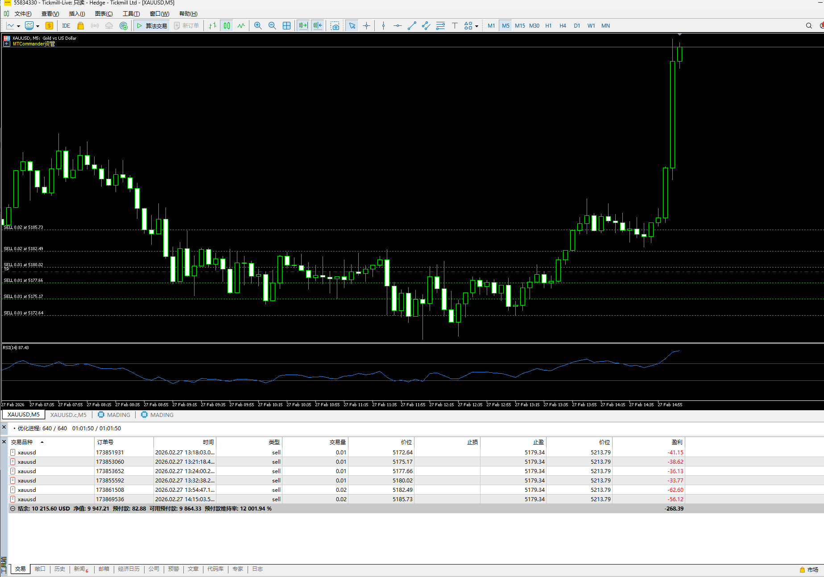The height and width of the screenshot is (577, 824).
Task: Close the optimization progress panel
Action: (4, 428)
